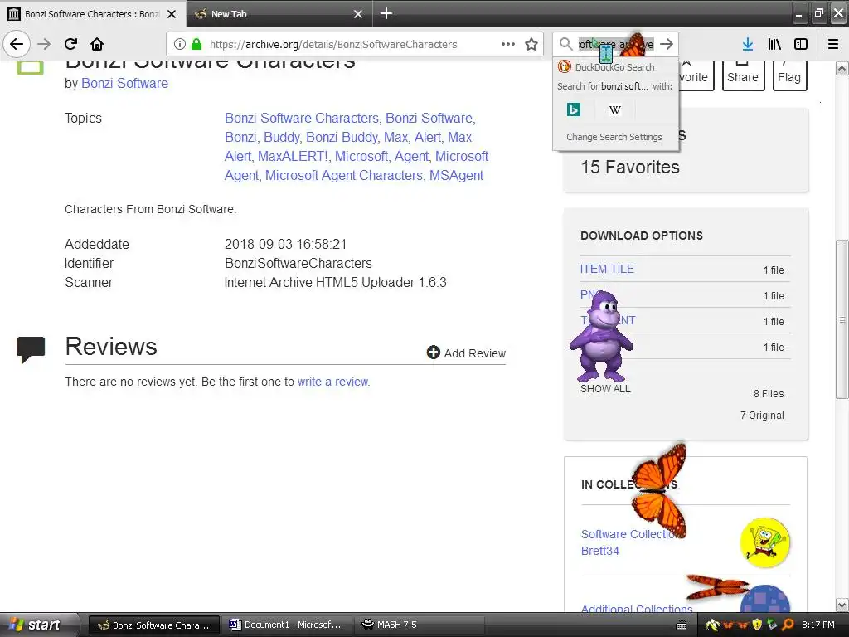Viewport: 849px width, 637px height.
Task: Open the Firefox hamburger menu
Action: [833, 44]
